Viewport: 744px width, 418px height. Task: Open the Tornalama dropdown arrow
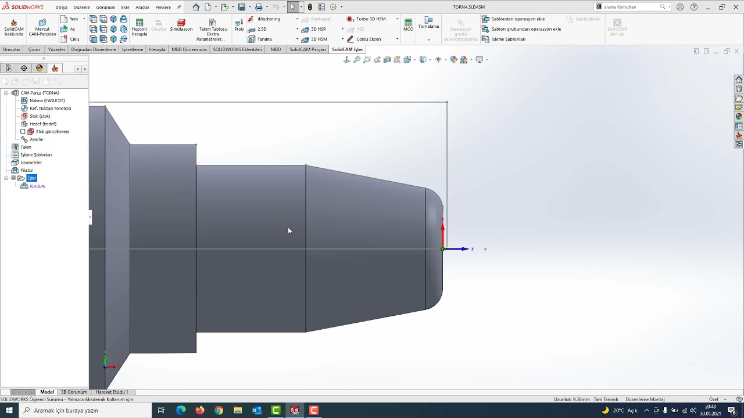(429, 39)
